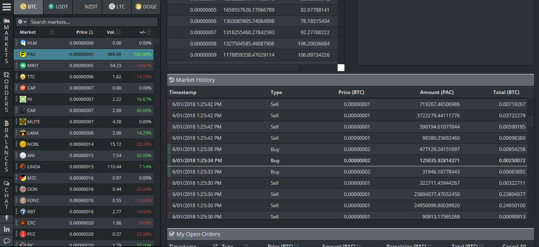
Task: Click the MLITE coin logo
Action: click(23, 122)
